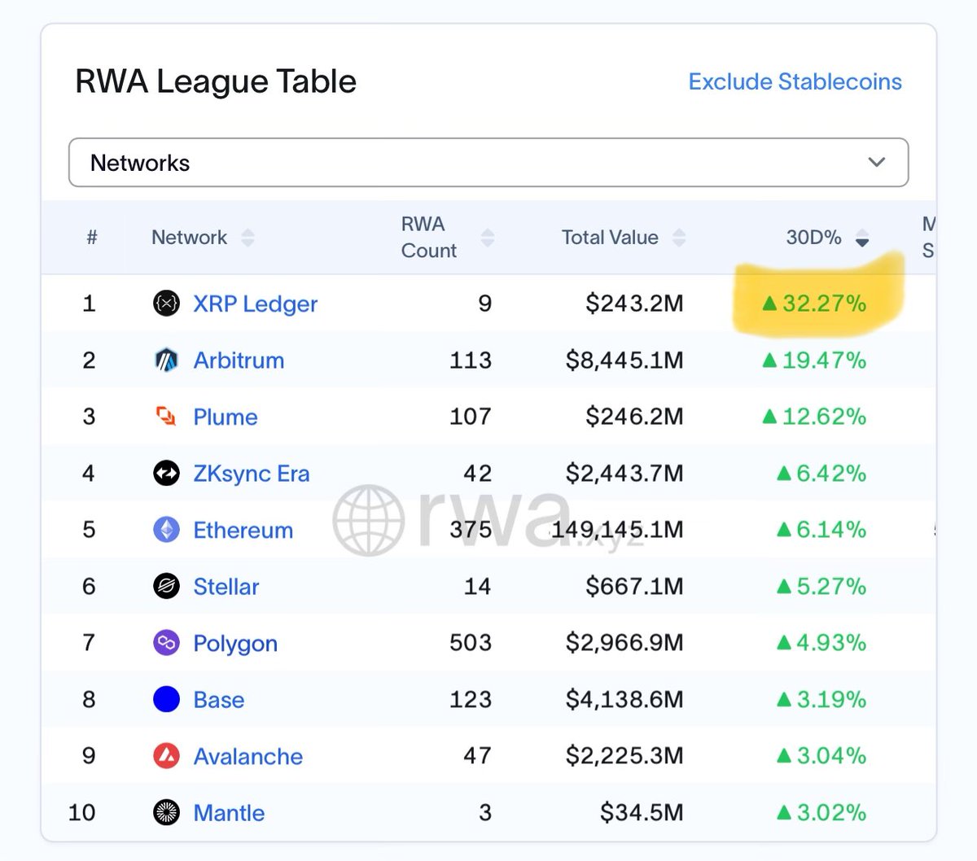Click the XRP Ledger network logo icon
The width and height of the screenshot is (977, 861).
coord(166,304)
